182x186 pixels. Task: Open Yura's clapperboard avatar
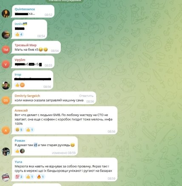(6, 177)
